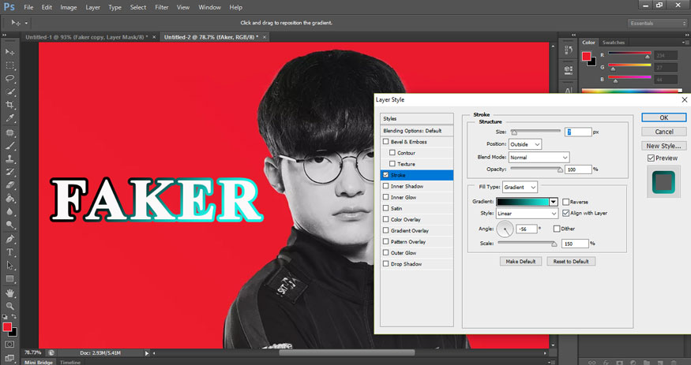Expand the collapsed panel dock arrows
Viewport: 691px width, 365px height.
tap(574, 35)
